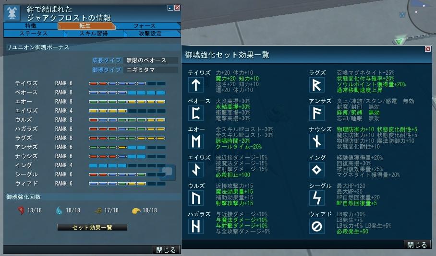
Task: Click the エオー RANK 8 gauge bar
Action: 127,102
